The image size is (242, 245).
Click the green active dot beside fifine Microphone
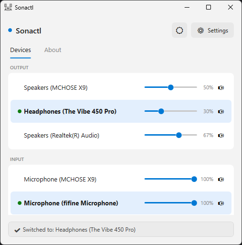tap(20, 203)
